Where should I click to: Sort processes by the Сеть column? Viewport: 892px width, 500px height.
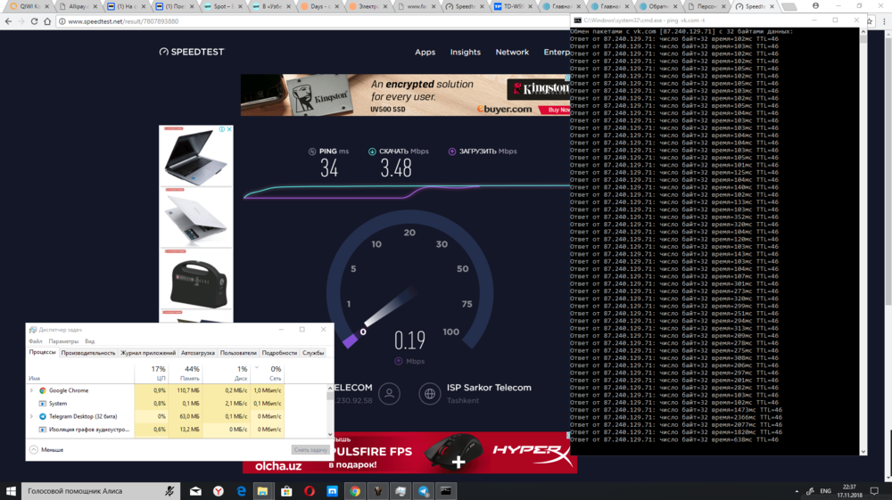point(268,373)
